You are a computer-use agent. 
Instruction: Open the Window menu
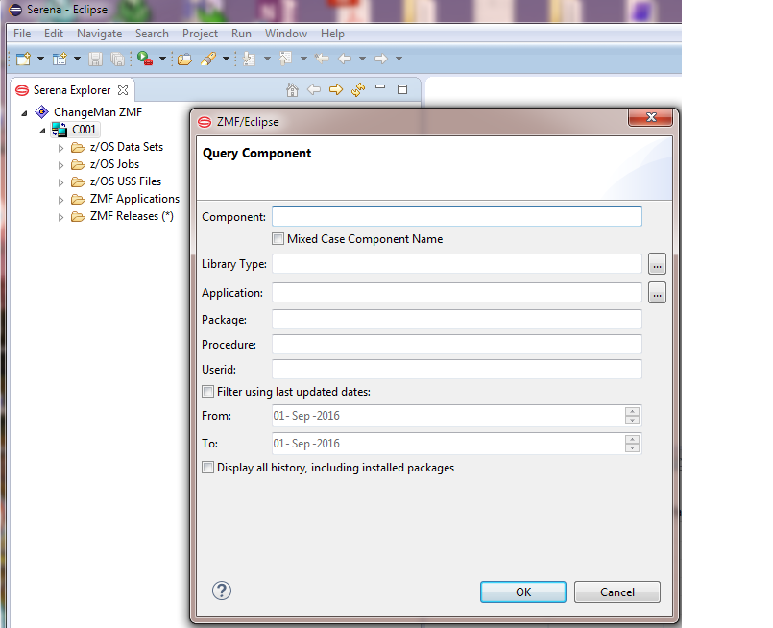286,34
